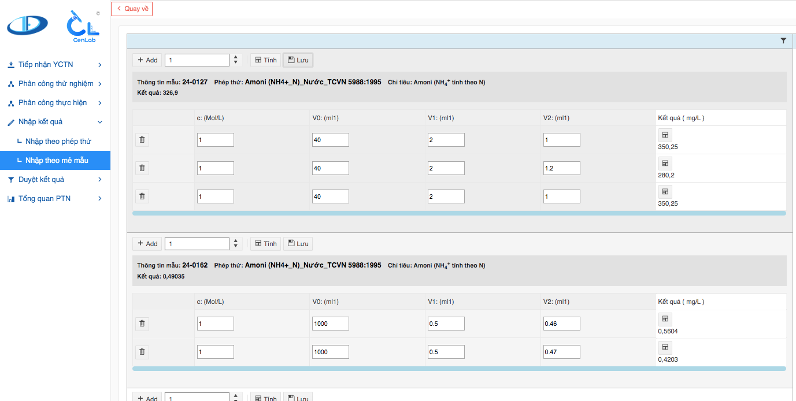Delete the row with V2 value 0.47
The width and height of the screenshot is (796, 401).
[x=142, y=352]
